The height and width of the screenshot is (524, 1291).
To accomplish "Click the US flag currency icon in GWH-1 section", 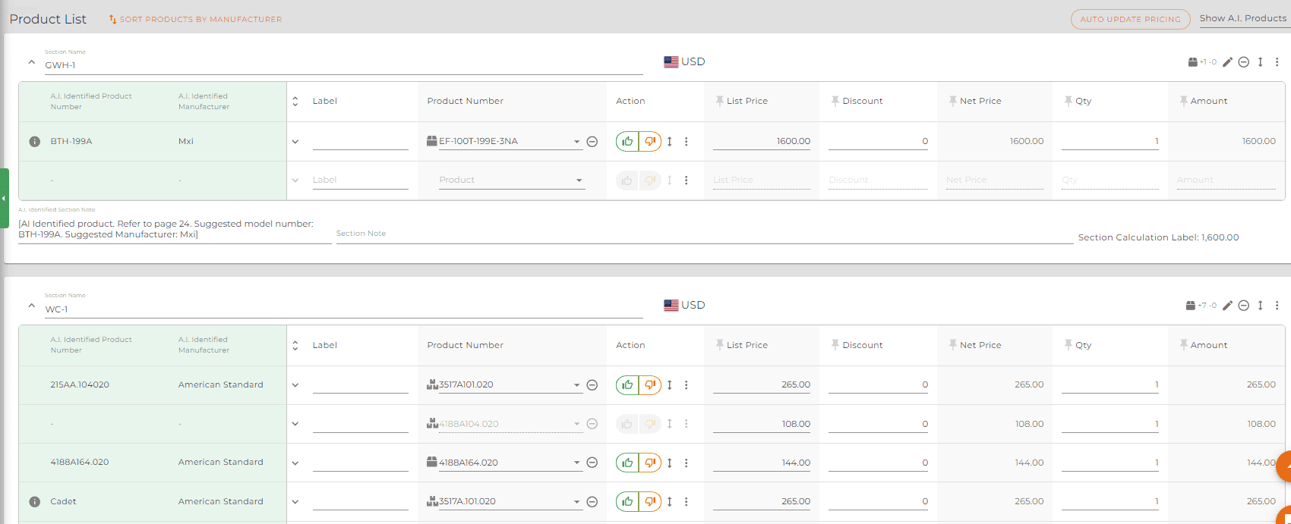I will [671, 62].
